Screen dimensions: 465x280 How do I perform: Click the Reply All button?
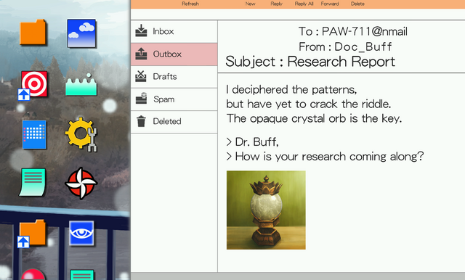[304, 4]
